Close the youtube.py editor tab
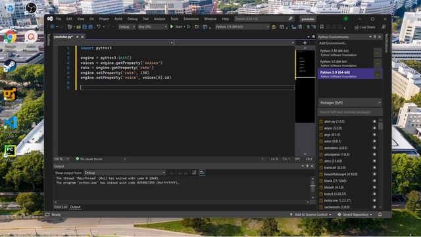 coord(82,37)
